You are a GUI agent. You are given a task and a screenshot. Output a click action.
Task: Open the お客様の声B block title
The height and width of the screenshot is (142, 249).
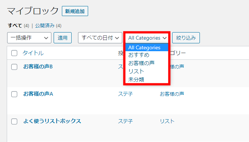(38, 67)
